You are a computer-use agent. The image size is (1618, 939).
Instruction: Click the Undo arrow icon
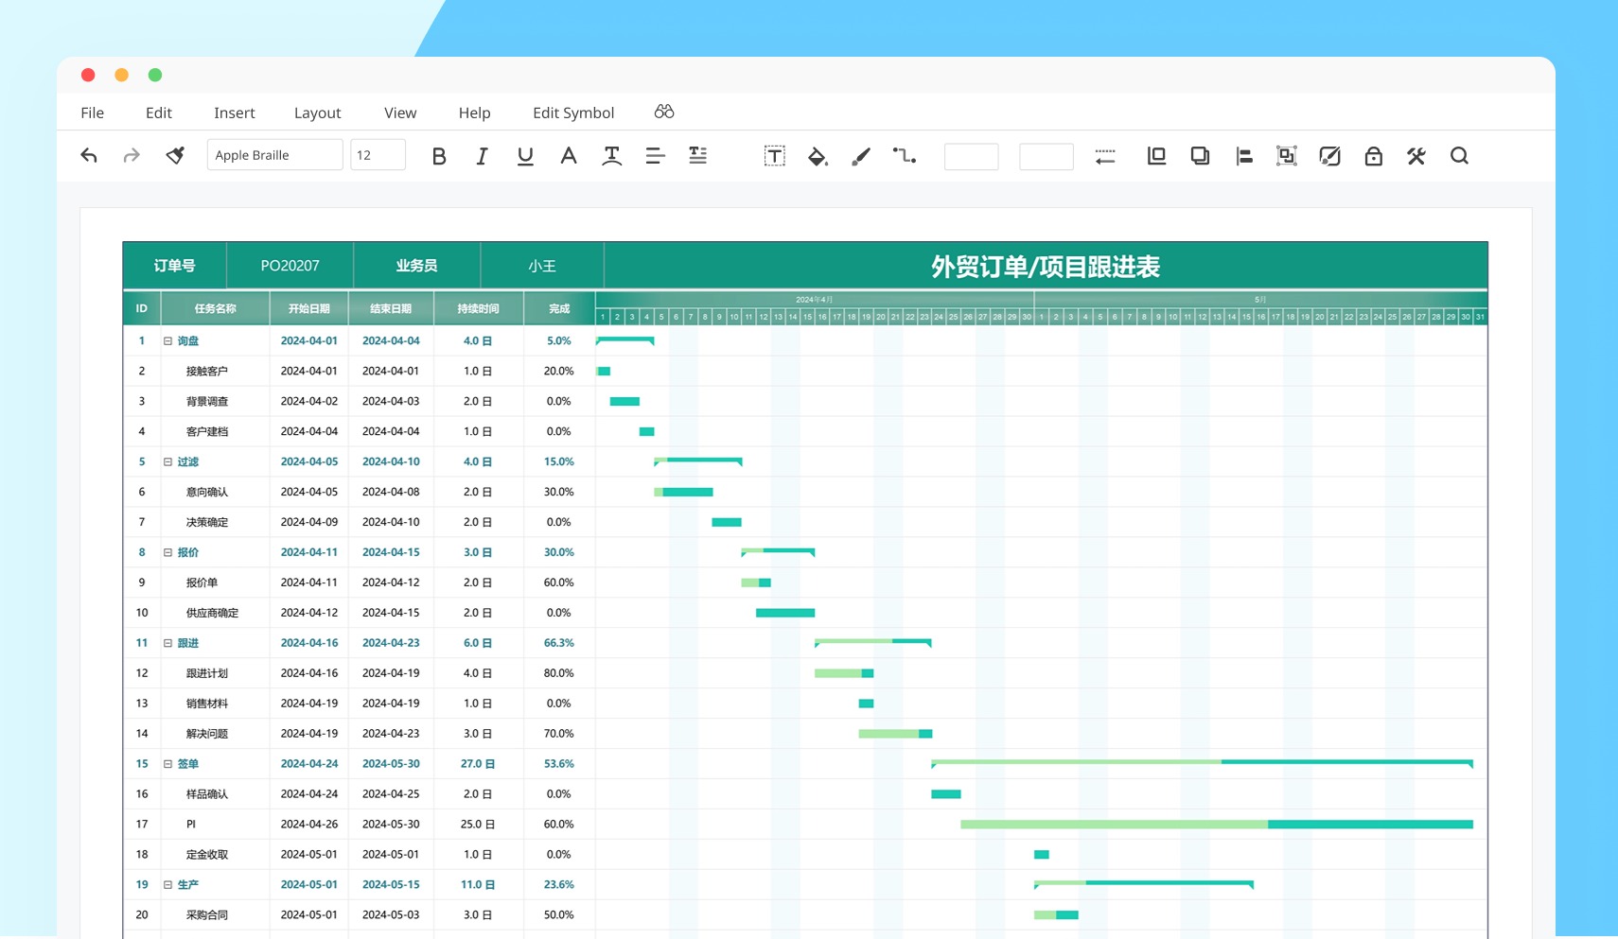click(89, 156)
